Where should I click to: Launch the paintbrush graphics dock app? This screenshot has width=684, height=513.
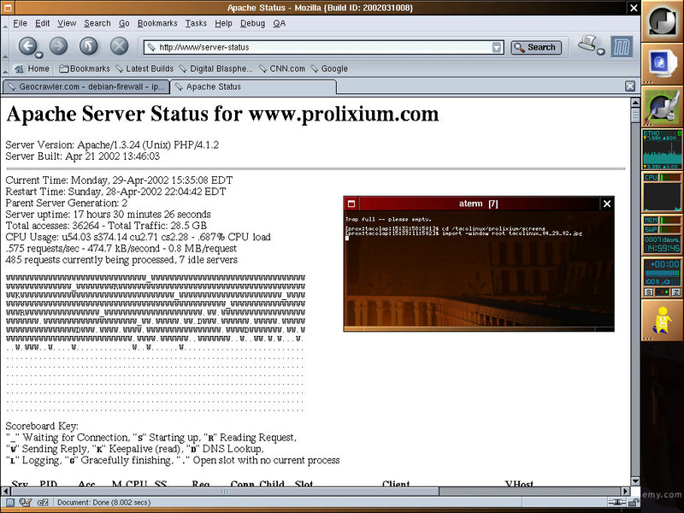click(x=662, y=107)
